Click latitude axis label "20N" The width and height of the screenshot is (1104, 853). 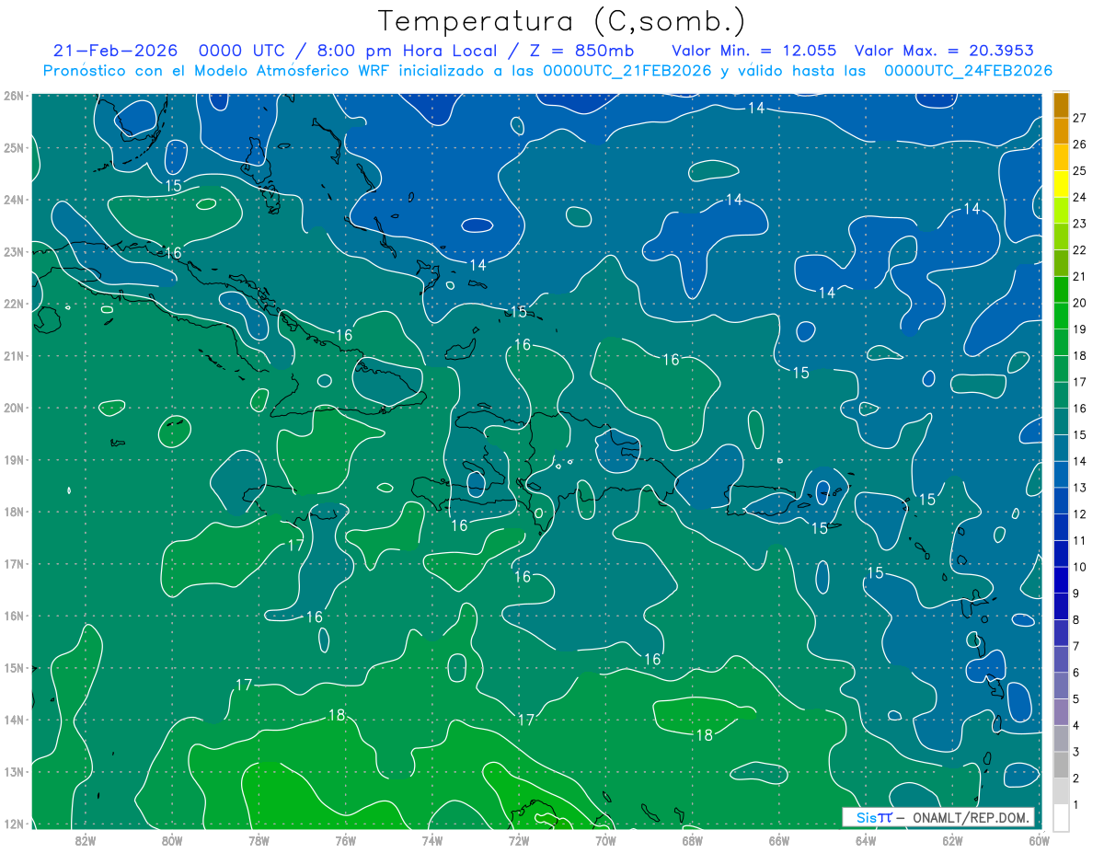pyautogui.click(x=14, y=408)
